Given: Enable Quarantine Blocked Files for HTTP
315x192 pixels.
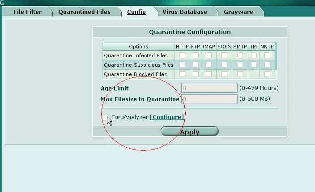Looking at the screenshot, I should click(182, 74).
